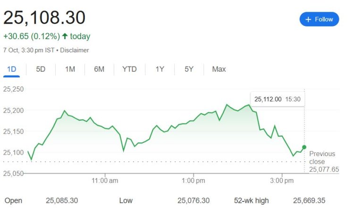Screen dimensions: 354x208
Task: Switch to the 5D chart tab
Action: [41, 69]
